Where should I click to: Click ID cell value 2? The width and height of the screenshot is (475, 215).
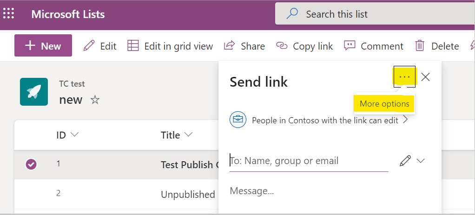click(59, 193)
